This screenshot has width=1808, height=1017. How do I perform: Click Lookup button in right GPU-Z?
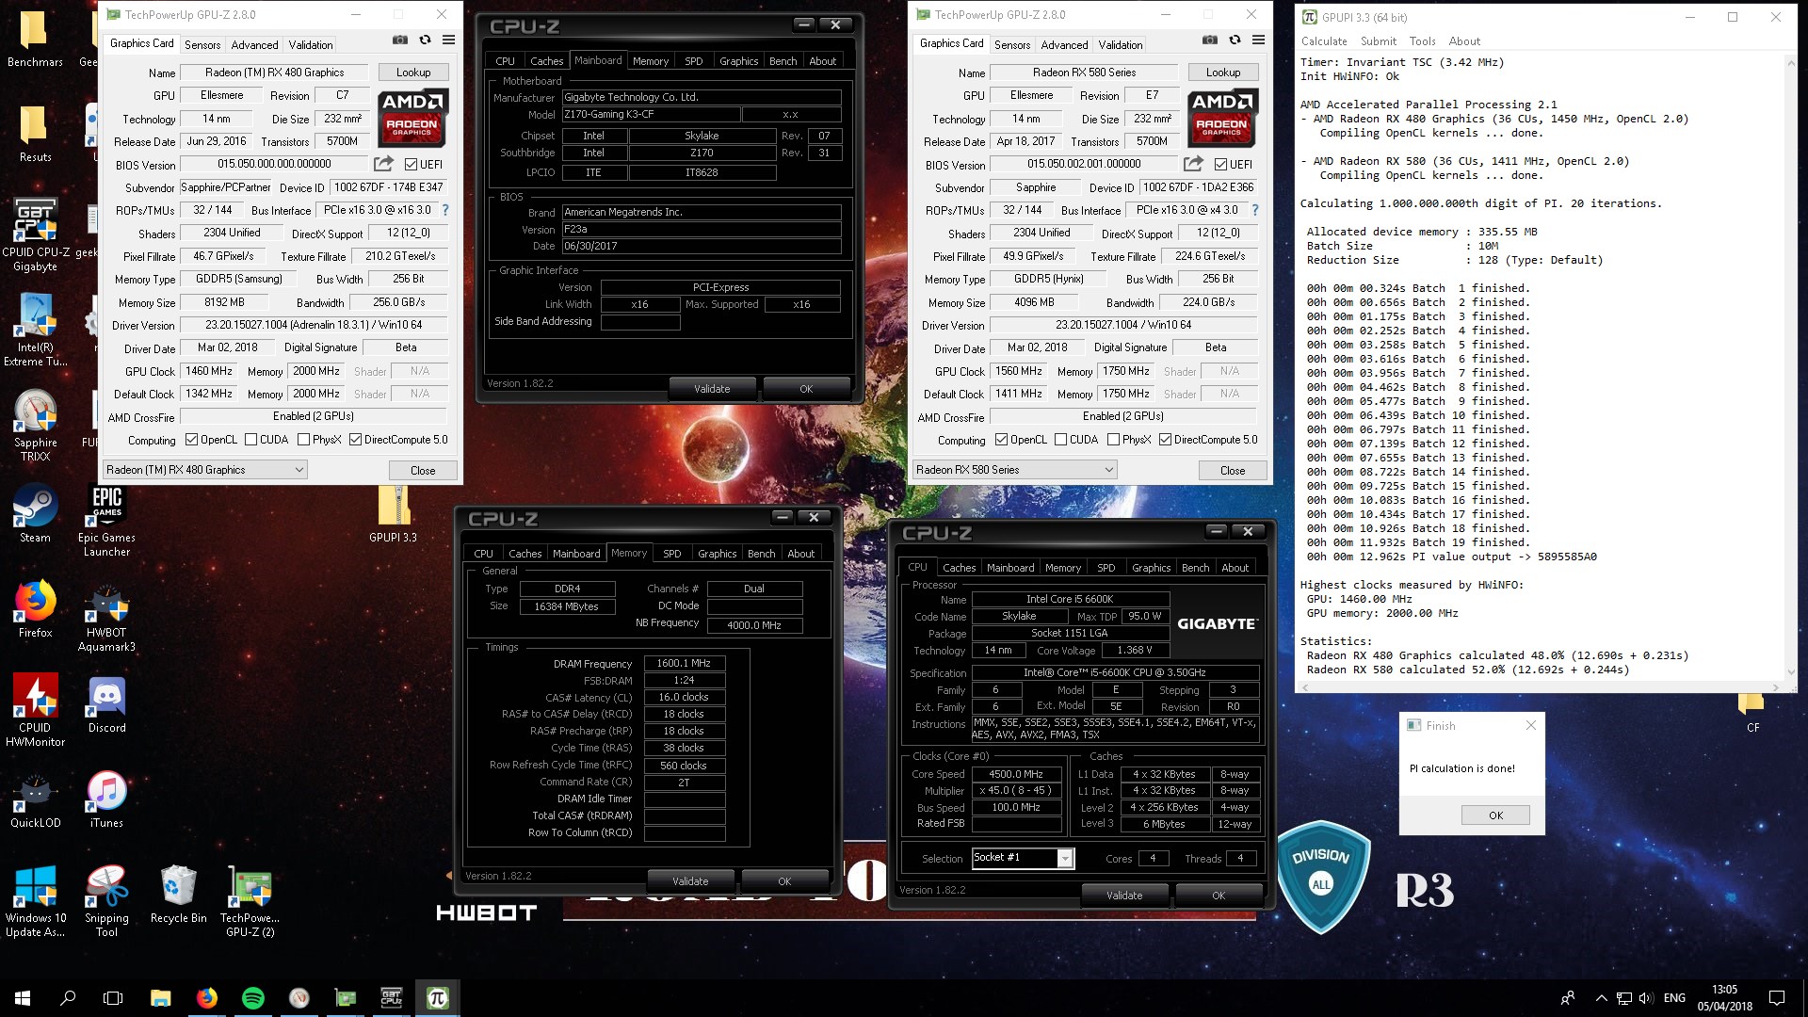[1223, 73]
